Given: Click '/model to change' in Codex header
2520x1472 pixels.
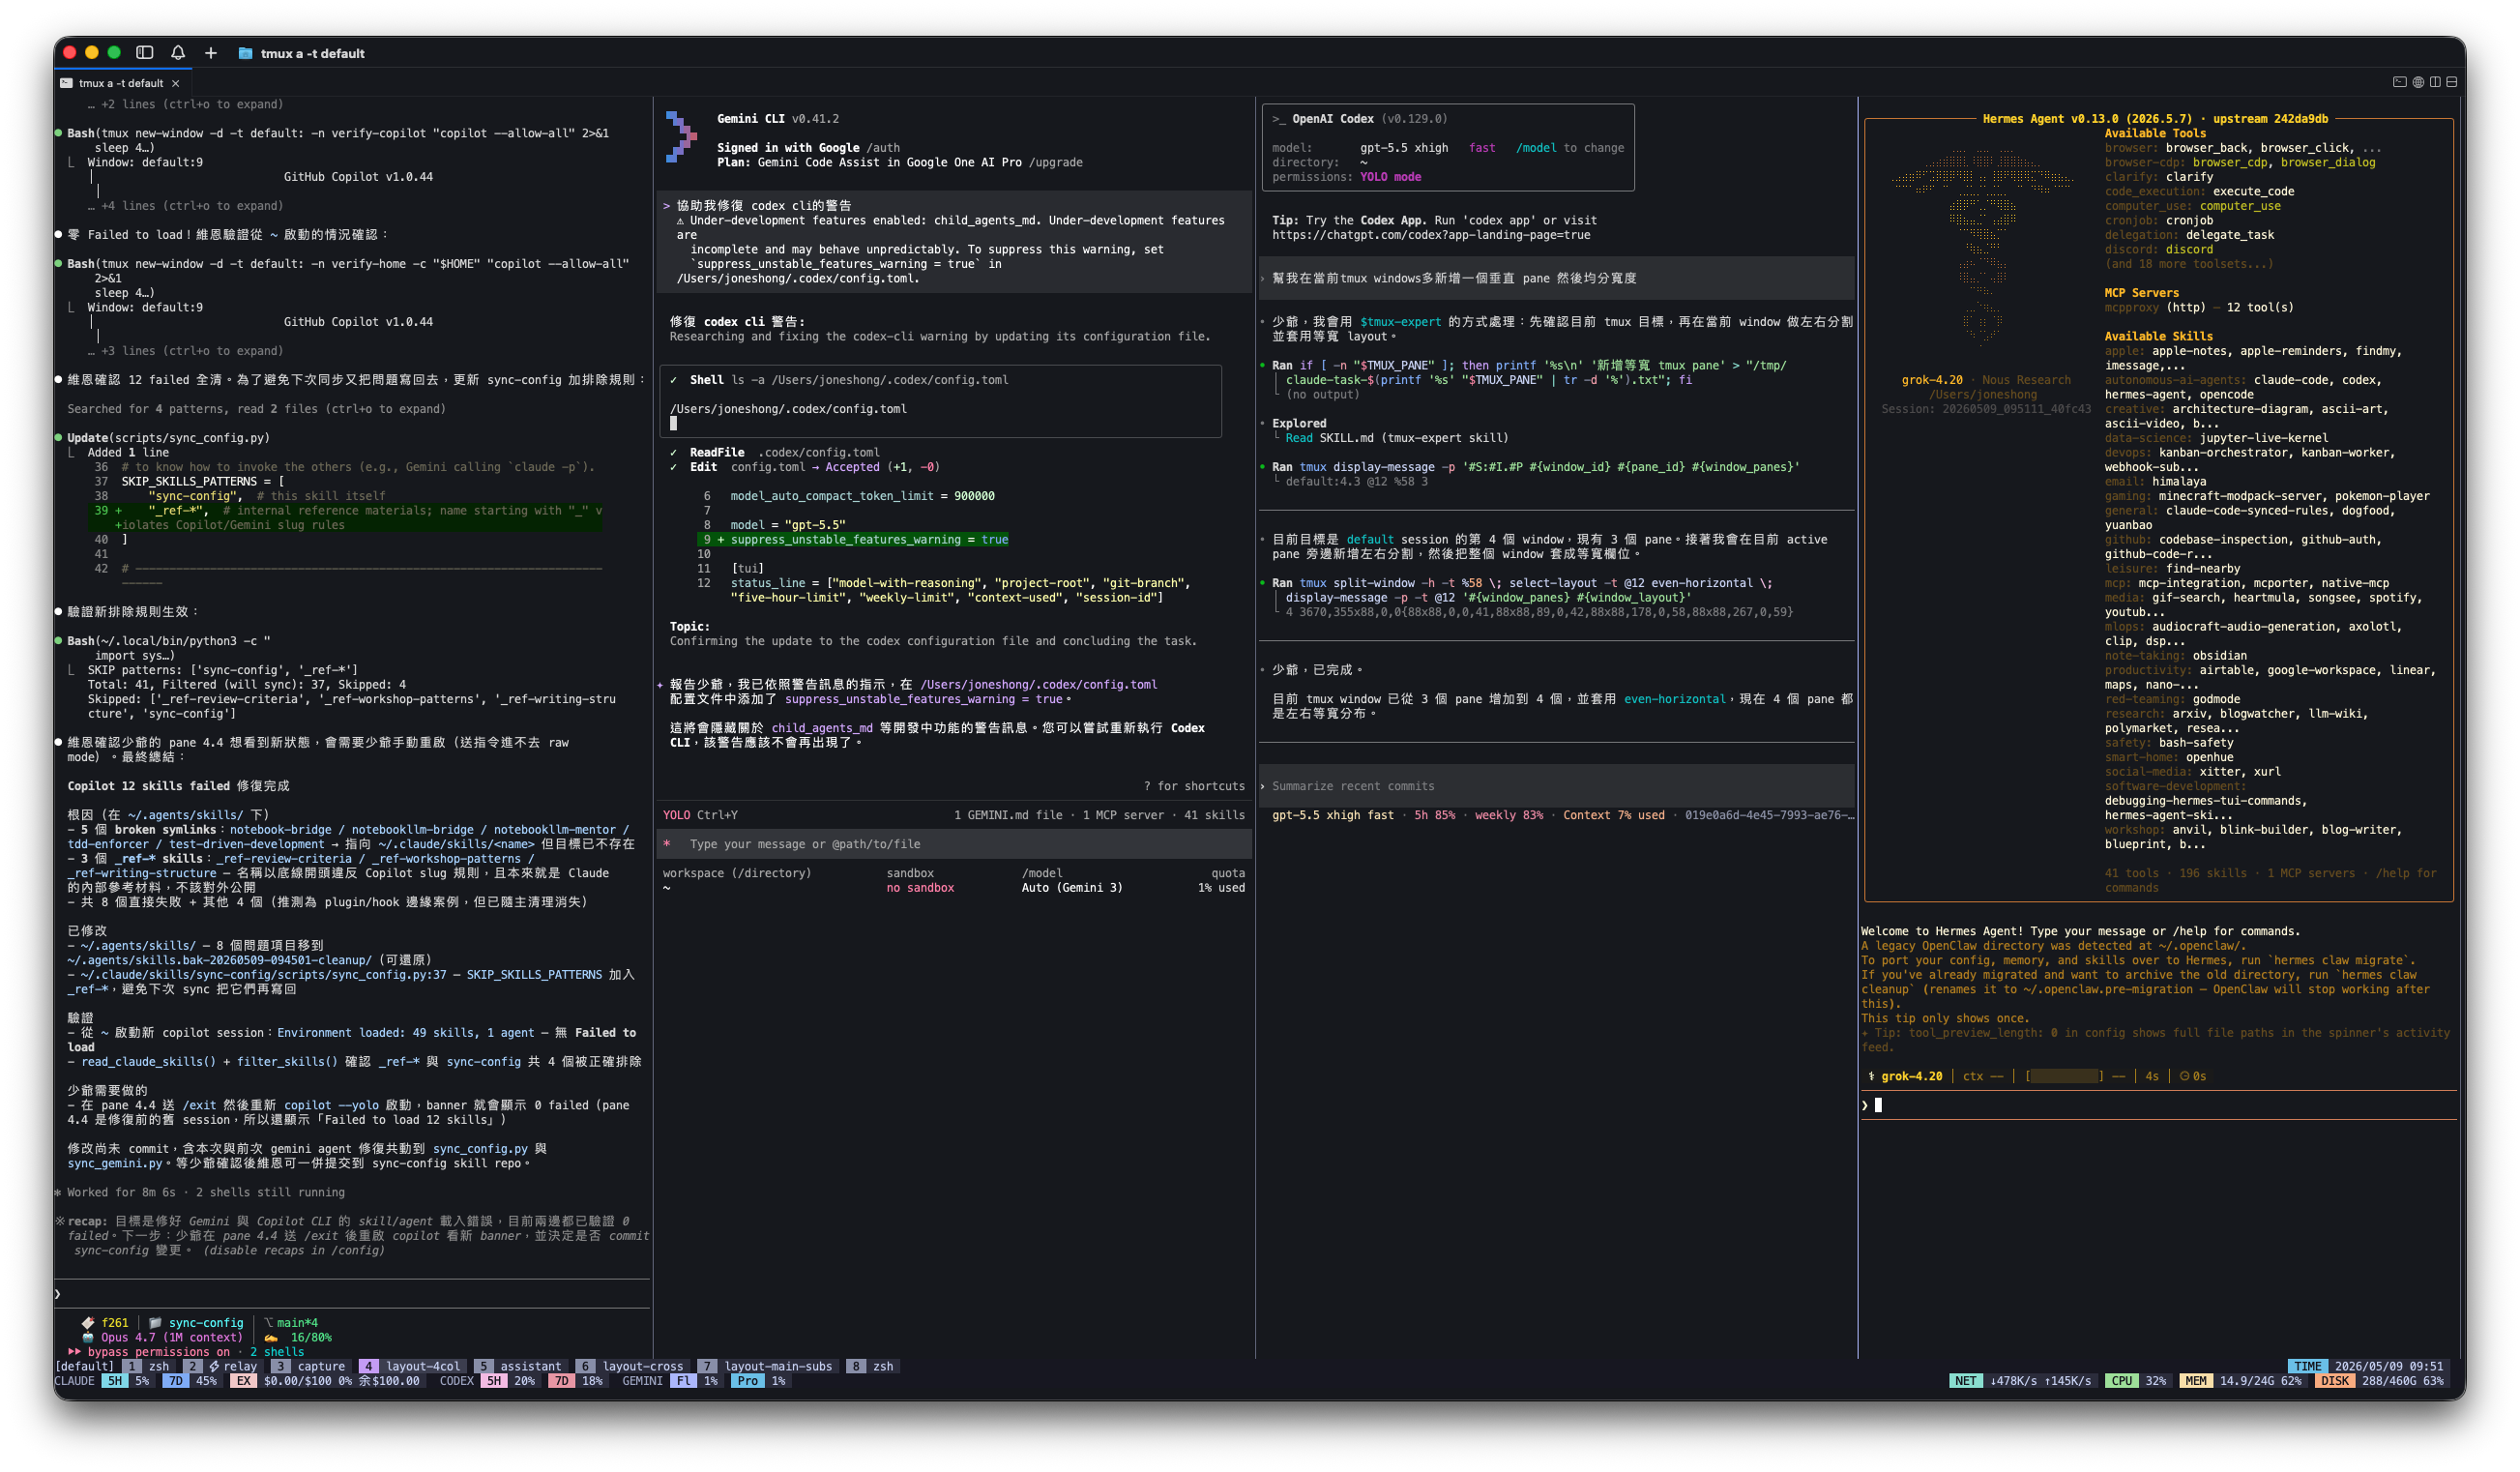Looking at the screenshot, I should pos(1570,148).
